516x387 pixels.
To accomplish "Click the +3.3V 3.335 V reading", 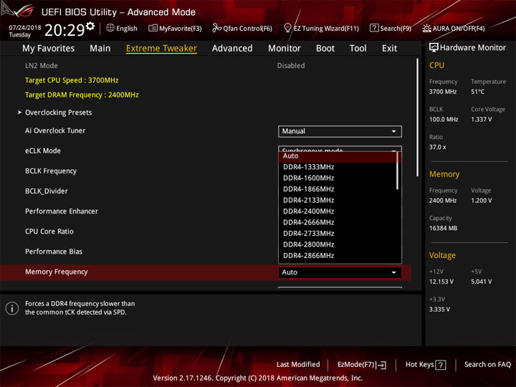I will point(439,310).
